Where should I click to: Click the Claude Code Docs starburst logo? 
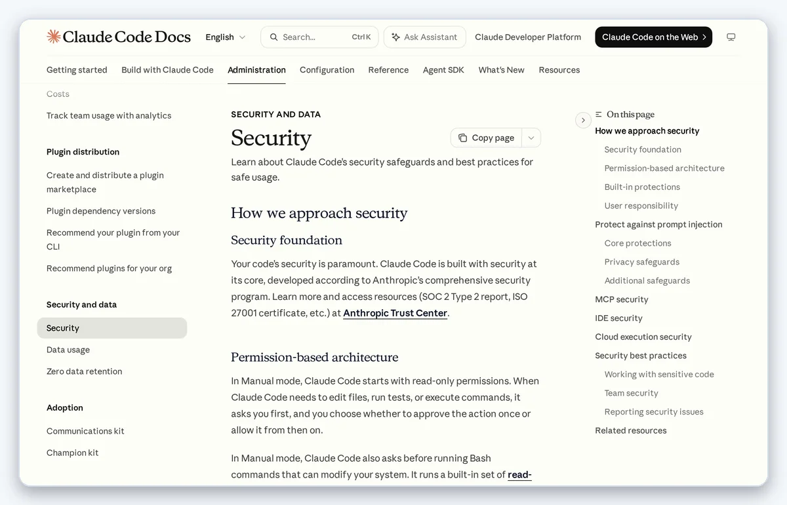point(54,37)
